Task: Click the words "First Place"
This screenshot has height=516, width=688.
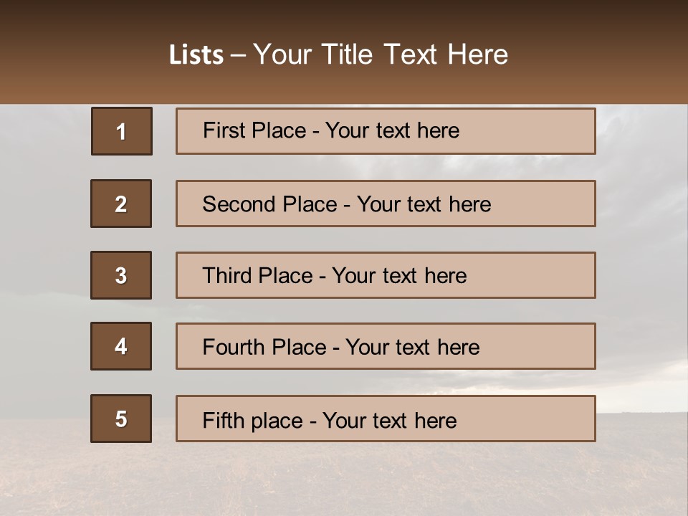Action: coord(254,130)
